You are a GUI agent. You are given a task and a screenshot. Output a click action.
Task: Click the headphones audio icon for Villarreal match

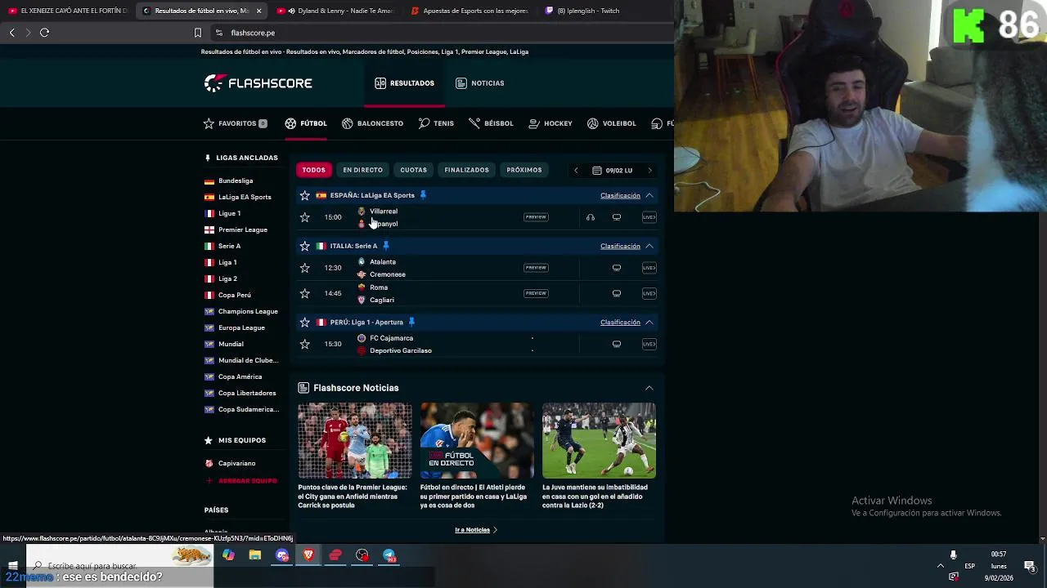click(x=591, y=217)
